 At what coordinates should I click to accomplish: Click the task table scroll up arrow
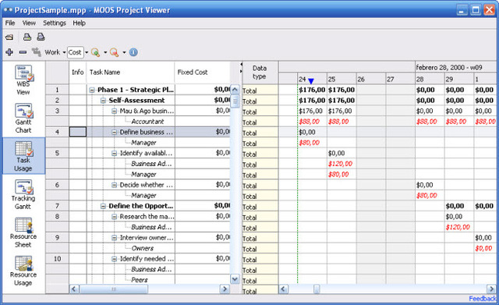click(235, 90)
